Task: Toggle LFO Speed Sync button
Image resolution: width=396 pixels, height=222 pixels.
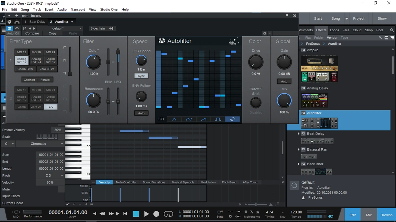Action: (x=141, y=76)
